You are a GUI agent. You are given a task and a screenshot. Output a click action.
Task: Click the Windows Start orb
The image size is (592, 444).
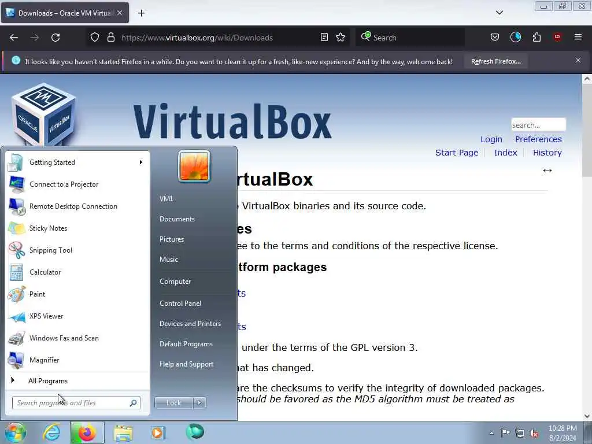(x=16, y=432)
